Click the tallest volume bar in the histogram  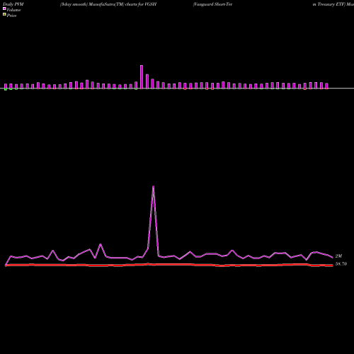[x=142, y=77]
